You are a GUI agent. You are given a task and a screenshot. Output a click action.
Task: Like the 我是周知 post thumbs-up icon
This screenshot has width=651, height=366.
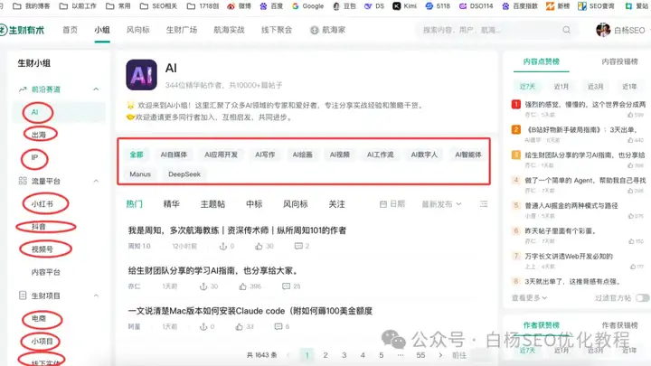click(259, 246)
